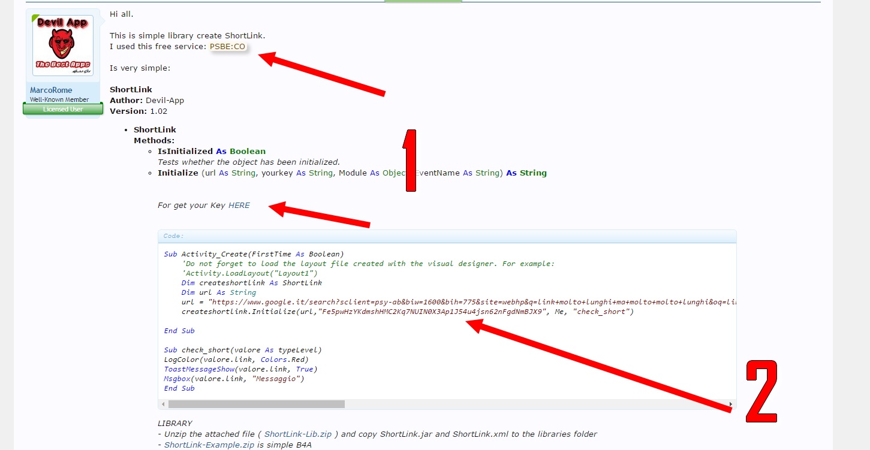
Task: Click the right scroll arrow of the code box
Action: 731,404
